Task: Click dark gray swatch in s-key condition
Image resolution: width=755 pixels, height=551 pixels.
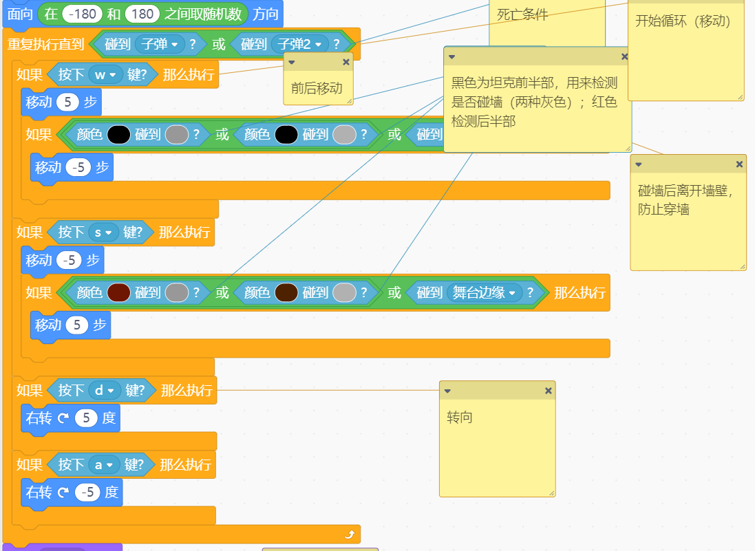Action: (x=177, y=292)
